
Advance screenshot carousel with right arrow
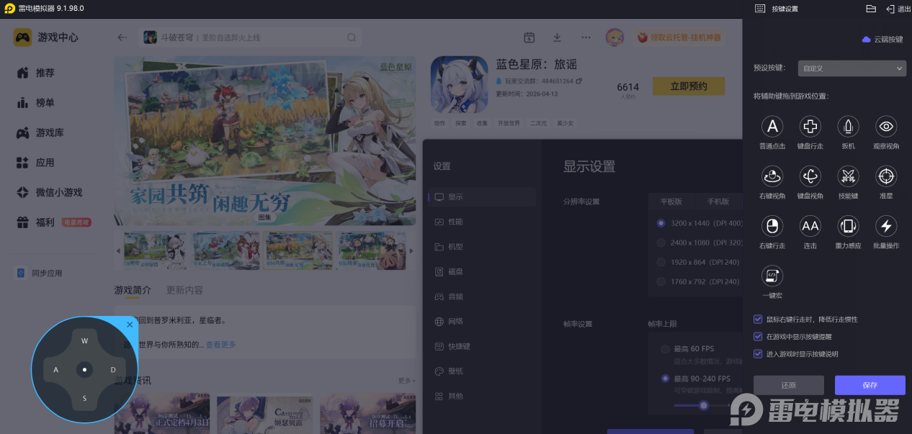(411, 250)
